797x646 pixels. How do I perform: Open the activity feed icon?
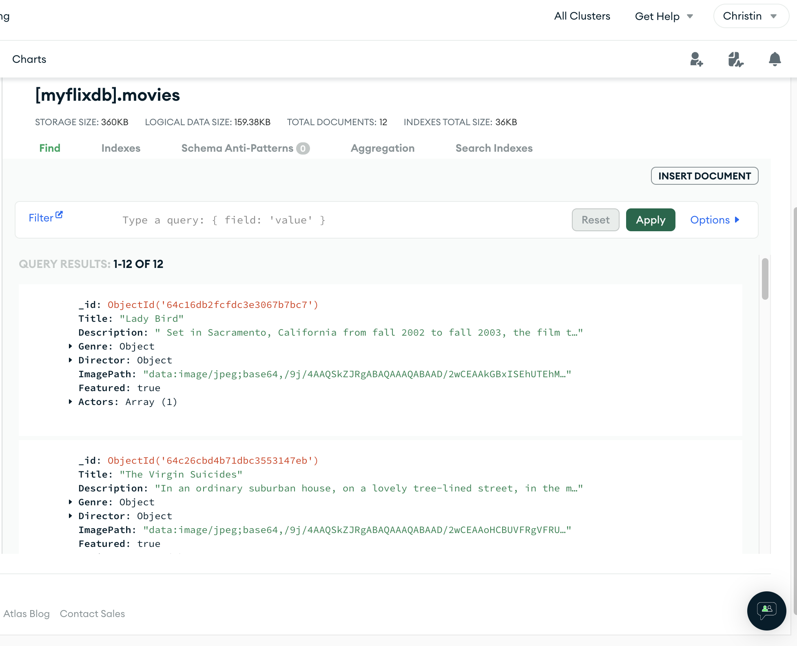tap(735, 59)
